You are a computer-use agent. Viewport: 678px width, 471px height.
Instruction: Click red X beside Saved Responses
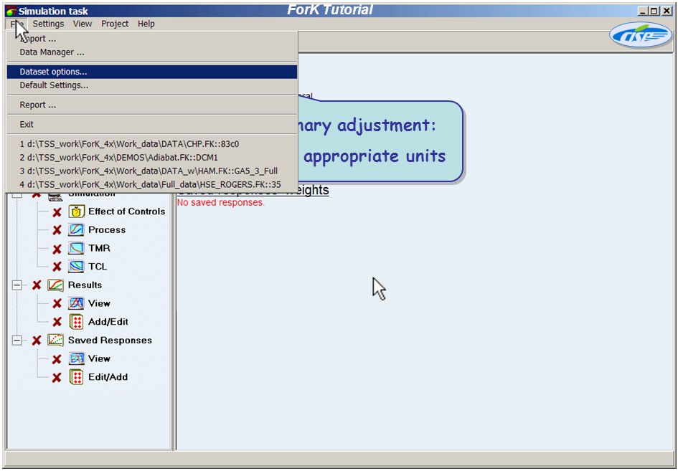click(37, 341)
